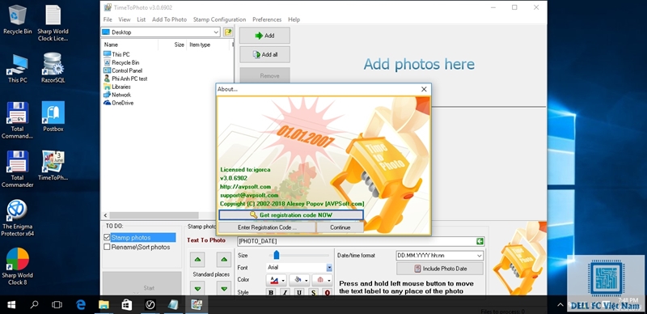Click the Add all button
The image size is (647, 314).
[x=264, y=54]
